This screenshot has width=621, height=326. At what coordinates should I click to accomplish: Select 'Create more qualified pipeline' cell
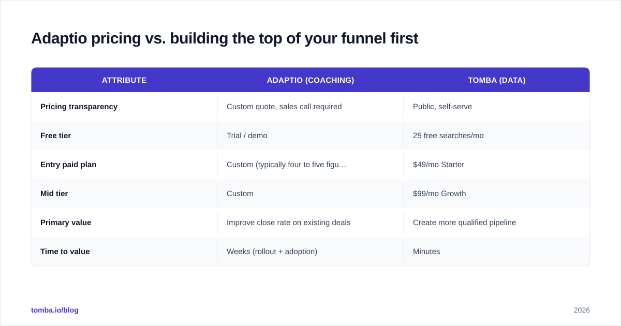coord(497,223)
